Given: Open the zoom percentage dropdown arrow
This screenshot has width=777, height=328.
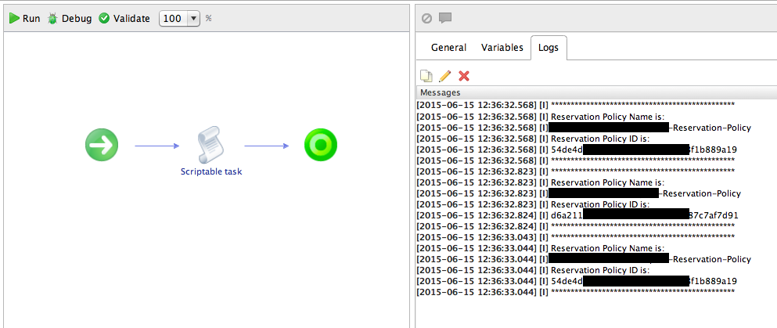Looking at the screenshot, I should click(x=192, y=18).
